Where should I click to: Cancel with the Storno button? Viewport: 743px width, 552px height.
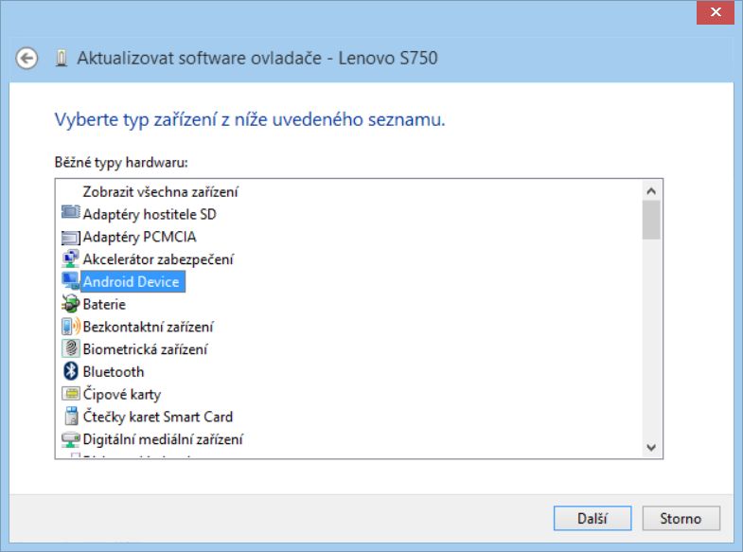tap(681, 518)
